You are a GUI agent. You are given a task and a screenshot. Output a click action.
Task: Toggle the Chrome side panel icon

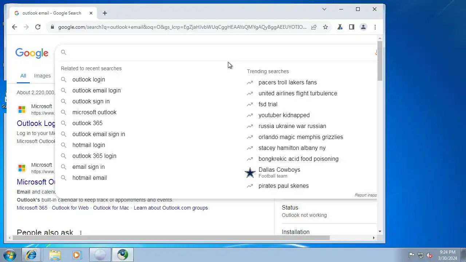coord(352,27)
